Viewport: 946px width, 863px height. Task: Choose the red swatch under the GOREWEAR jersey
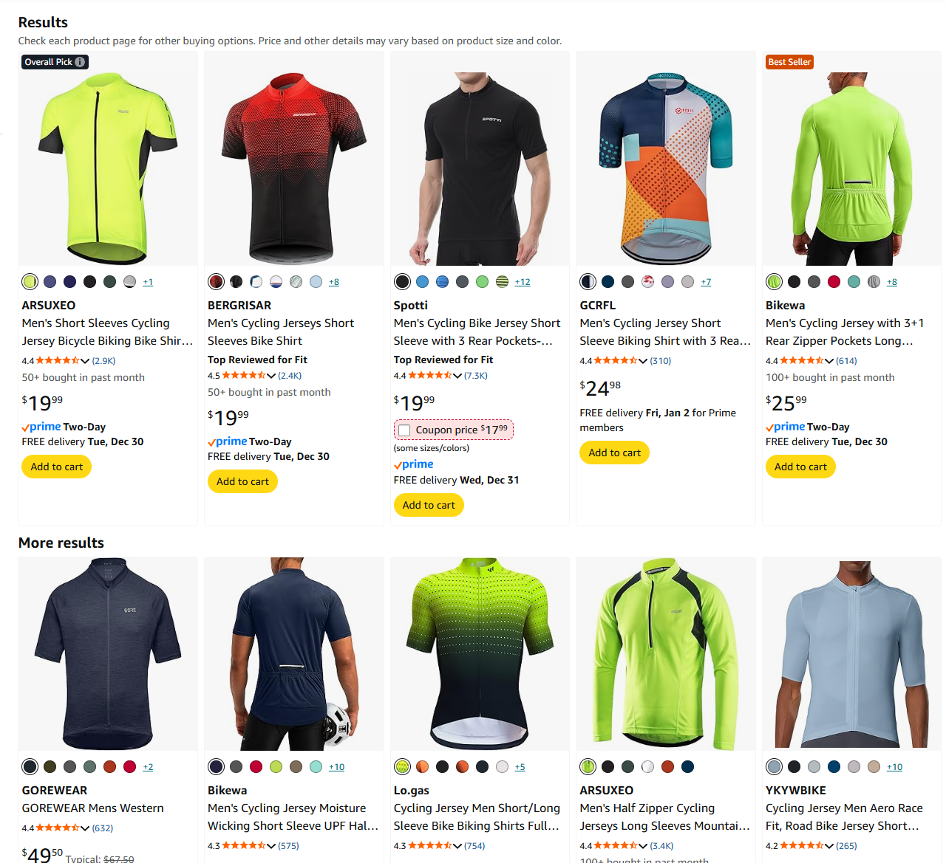129,766
